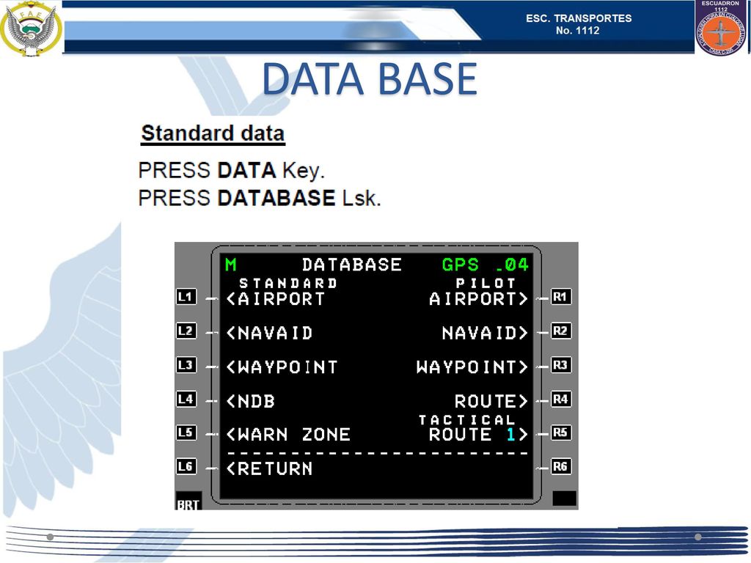Select the standard <WAYPOINT entry

(282, 367)
